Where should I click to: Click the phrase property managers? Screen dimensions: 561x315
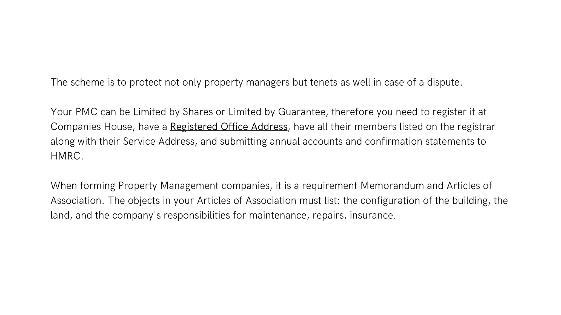247,83
